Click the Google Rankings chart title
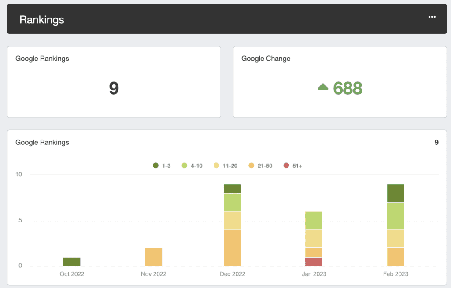This screenshot has width=451, height=288. click(42, 142)
